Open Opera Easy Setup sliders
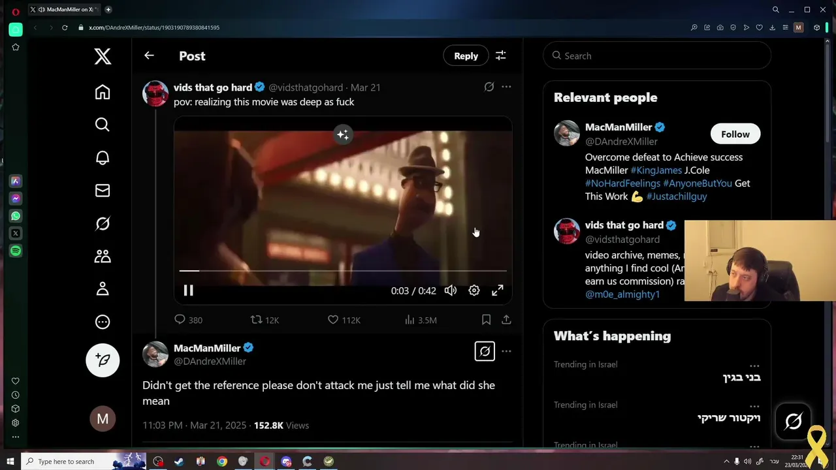Image resolution: width=836 pixels, height=470 pixels. point(785,27)
